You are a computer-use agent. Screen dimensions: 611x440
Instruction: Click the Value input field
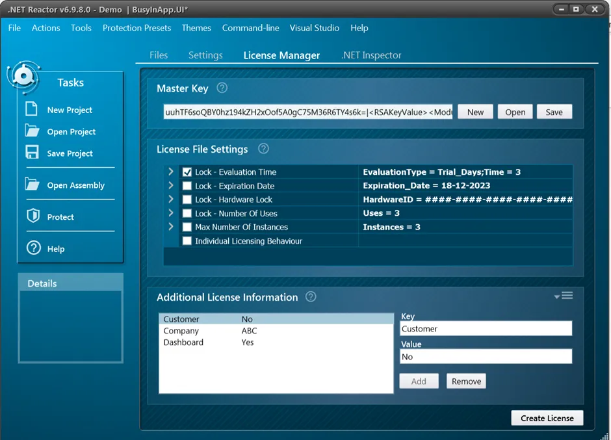point(486,357)
